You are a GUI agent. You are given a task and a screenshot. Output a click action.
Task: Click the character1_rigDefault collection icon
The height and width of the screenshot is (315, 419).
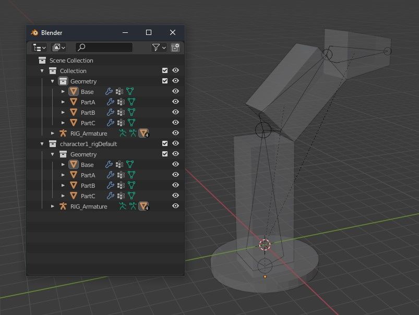coord(53,143)
